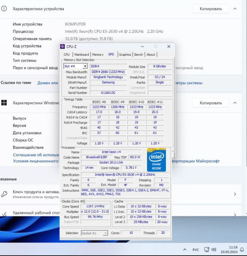Click the Package Socket 2011 LGA field

pyautogui.click(x=111, y=163)
